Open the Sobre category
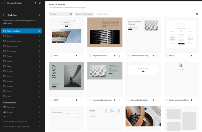Screen dimensions: 202x132 (21, 91)
